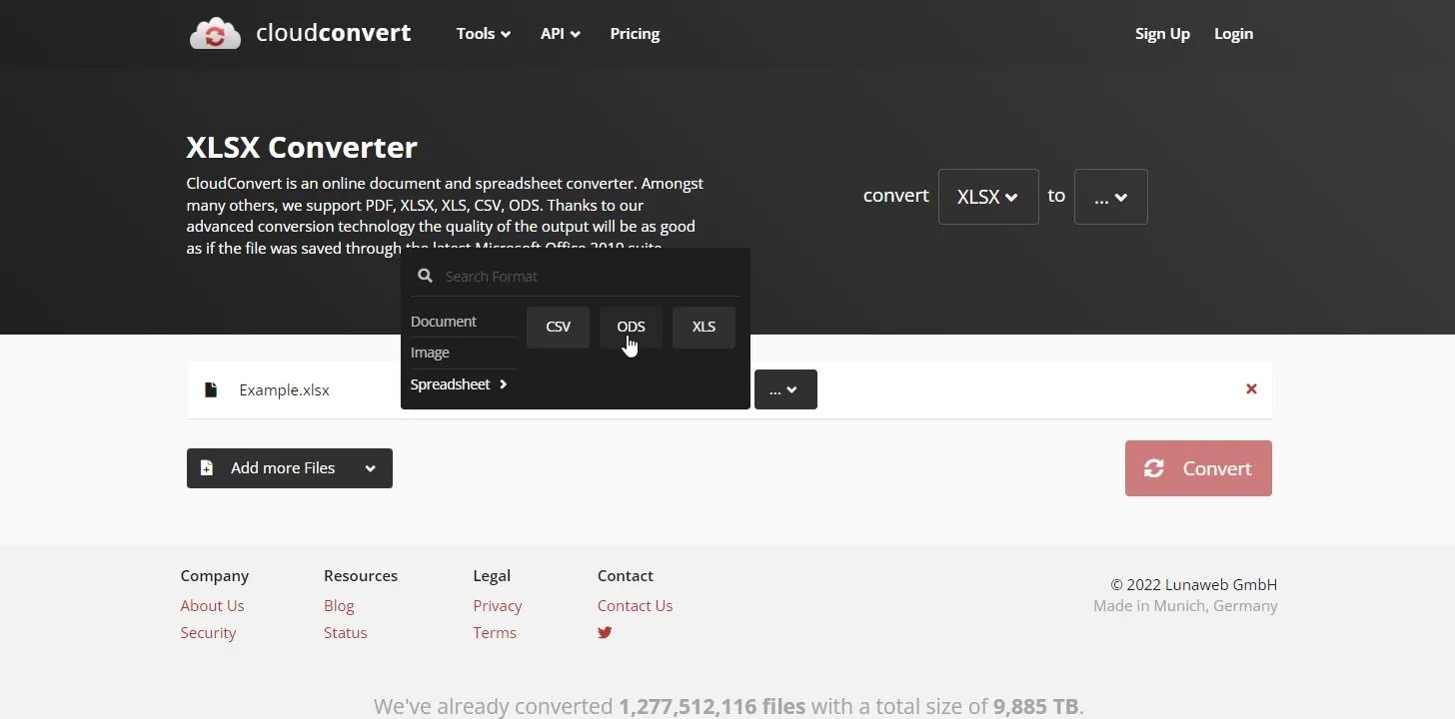The width and height of the screenshot is (1455, 719).
Task: Remove Example.xlsx using the red X icon
Action: point(1250,388)
